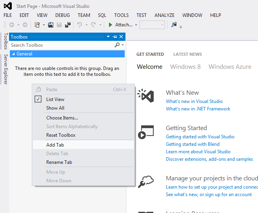Open the New Project dropdown arrow
Image resolution: width=258 pixels, height=213 pixels.
(x=44, y=25)
